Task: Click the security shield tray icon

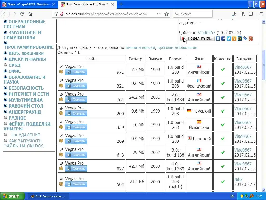Action: (242, 196)
